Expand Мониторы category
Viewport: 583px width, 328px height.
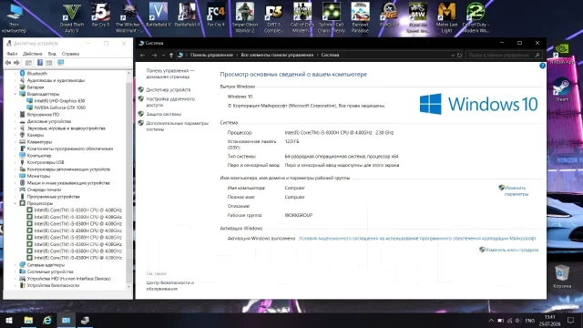pos(15,176)
